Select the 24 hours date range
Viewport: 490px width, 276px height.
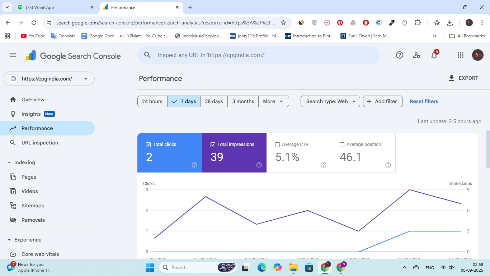pyautogui.click(x=152, y=101)
